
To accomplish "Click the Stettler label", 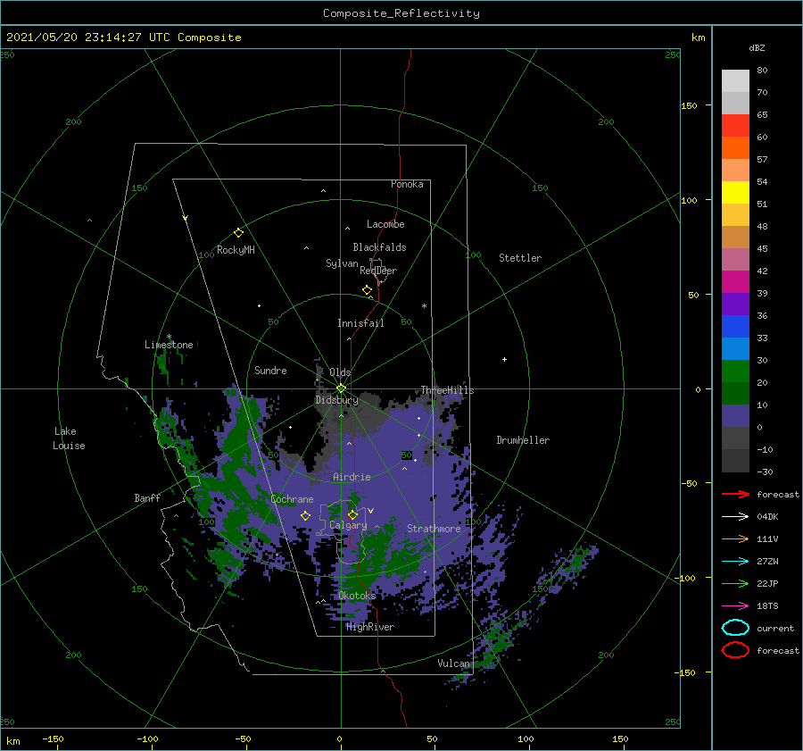I will pyautogui.click(x=520, y=258).
